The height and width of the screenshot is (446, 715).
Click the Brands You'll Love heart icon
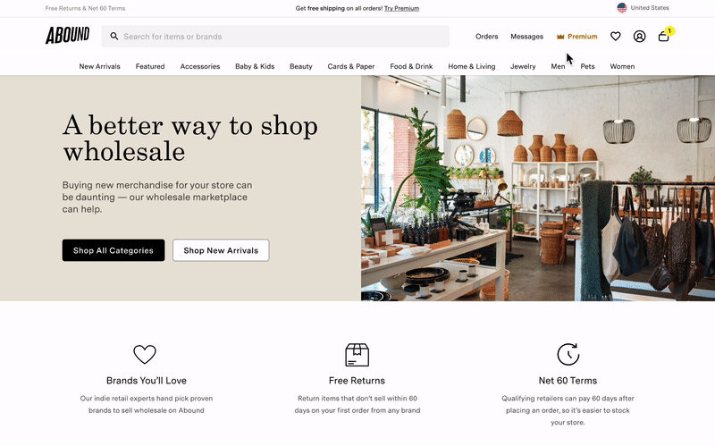coord(145,354)
